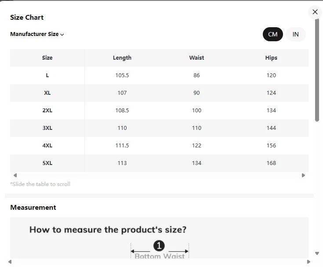323x269 pixels.
Task: Select the Hips column header
Action: (271, 57)
